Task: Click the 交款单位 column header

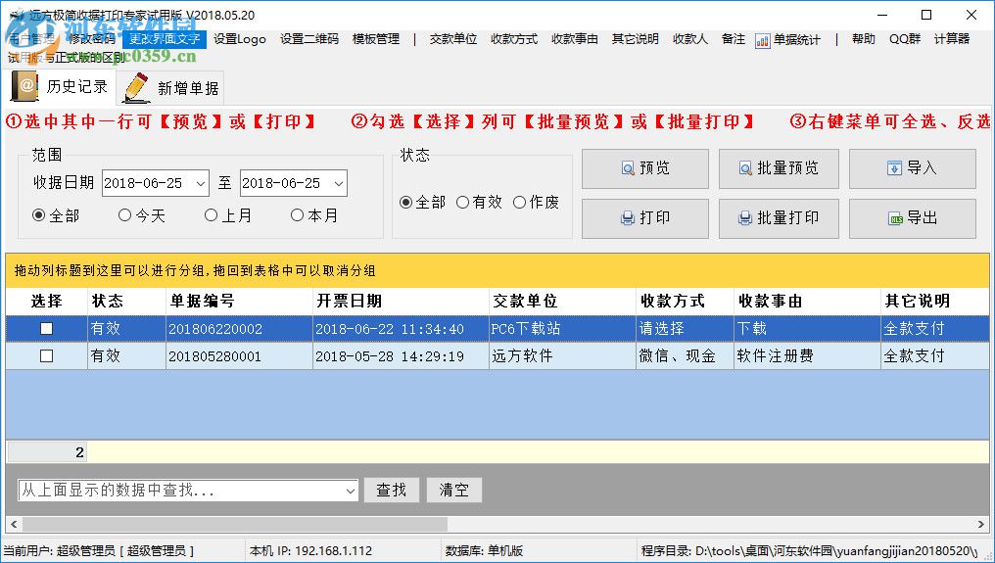Action: click(563, 302)
